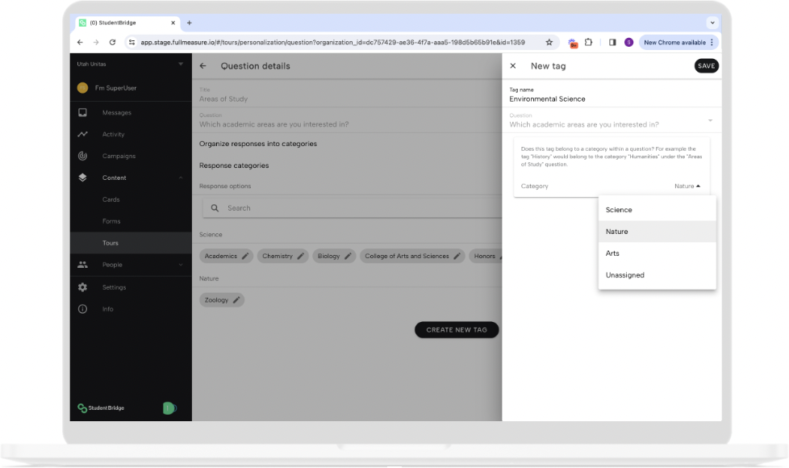Choose Unassigned from the category list
Screen dimensions: 789x468
pos(657,275)
